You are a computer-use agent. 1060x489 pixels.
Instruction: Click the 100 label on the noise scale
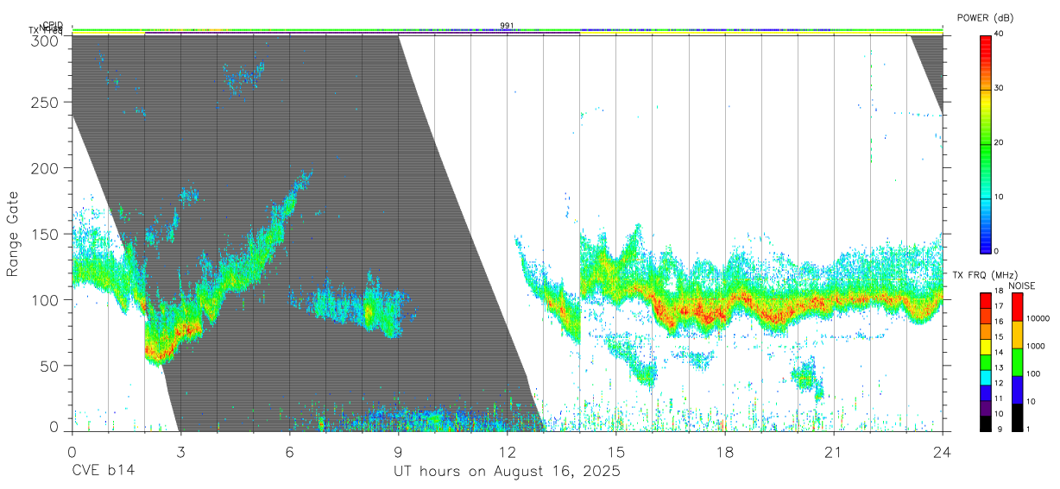coord(1033,373)
